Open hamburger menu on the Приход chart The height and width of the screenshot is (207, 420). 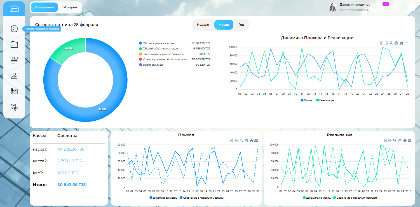point(256,141)
